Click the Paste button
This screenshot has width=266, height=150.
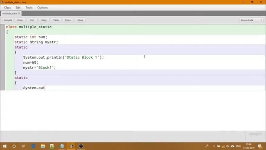[56, 20]
